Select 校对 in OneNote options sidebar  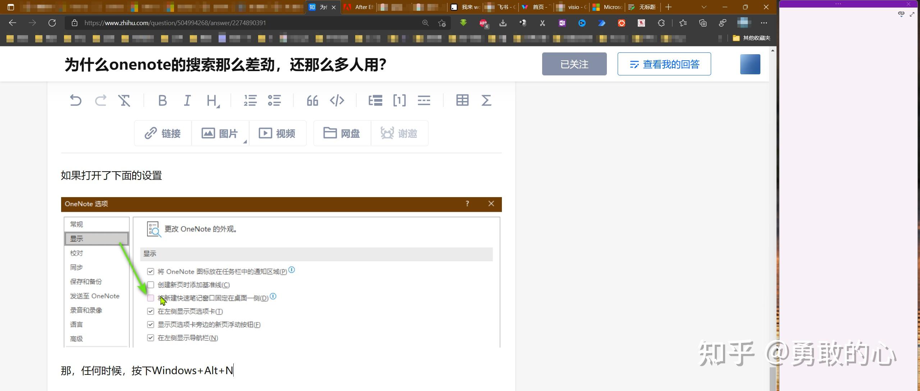(x=76, y=253)
